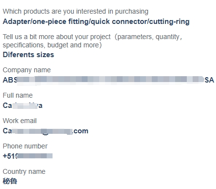Viewport: 216px width, 189px height.
Task: Click the 'cutting-ring' word in products answer
Action: (169, 21)
